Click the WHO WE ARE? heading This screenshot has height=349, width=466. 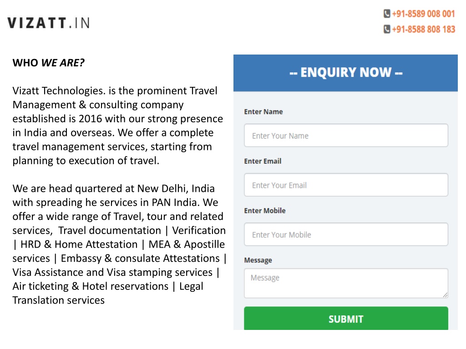point(48,63)
